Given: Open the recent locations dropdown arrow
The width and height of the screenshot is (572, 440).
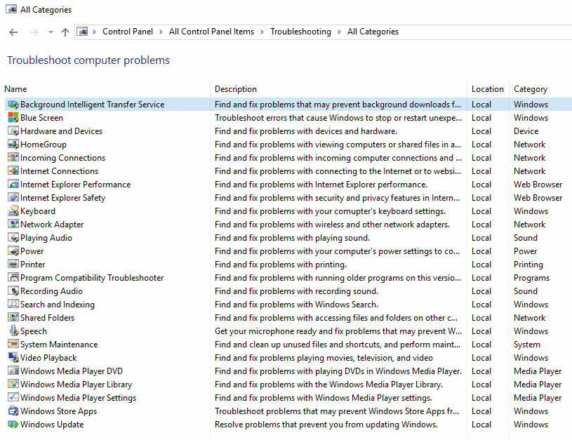Looking at the screenshot, I should (x=51, y=32).
